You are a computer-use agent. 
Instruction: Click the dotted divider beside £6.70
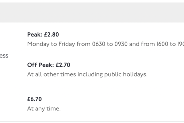[x=23, y=104]
